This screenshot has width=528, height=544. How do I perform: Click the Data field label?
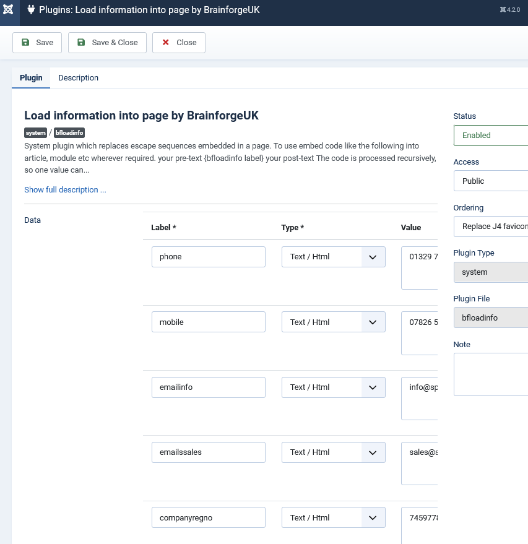(33, 220)
